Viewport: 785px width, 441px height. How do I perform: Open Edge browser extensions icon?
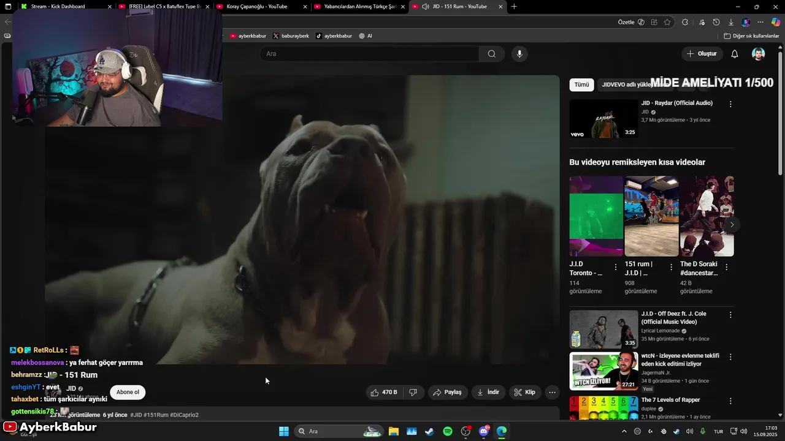tap(685, 22)
